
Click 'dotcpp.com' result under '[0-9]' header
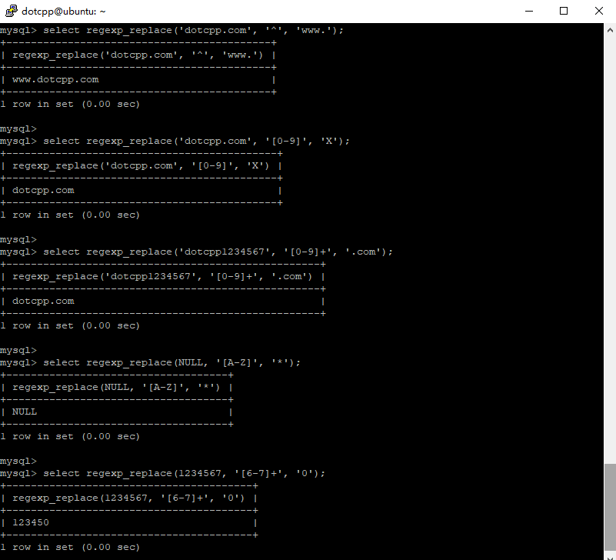pyautogui.click(x=43, y=191)
